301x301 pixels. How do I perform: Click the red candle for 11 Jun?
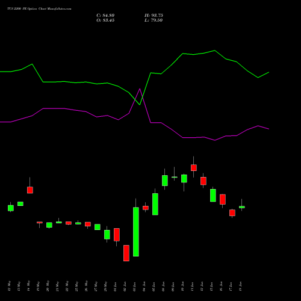pos(194,168)
